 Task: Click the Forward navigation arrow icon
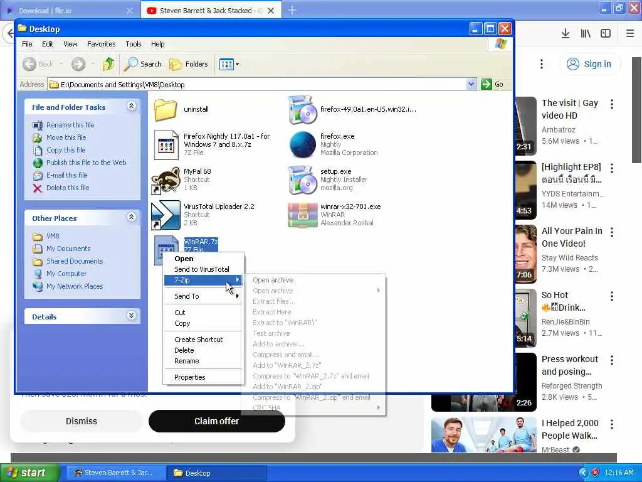(78, 64)
